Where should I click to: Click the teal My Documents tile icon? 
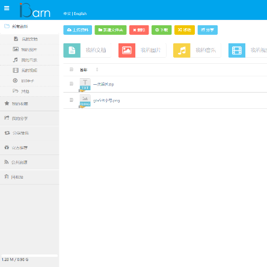tap(72, 51)
